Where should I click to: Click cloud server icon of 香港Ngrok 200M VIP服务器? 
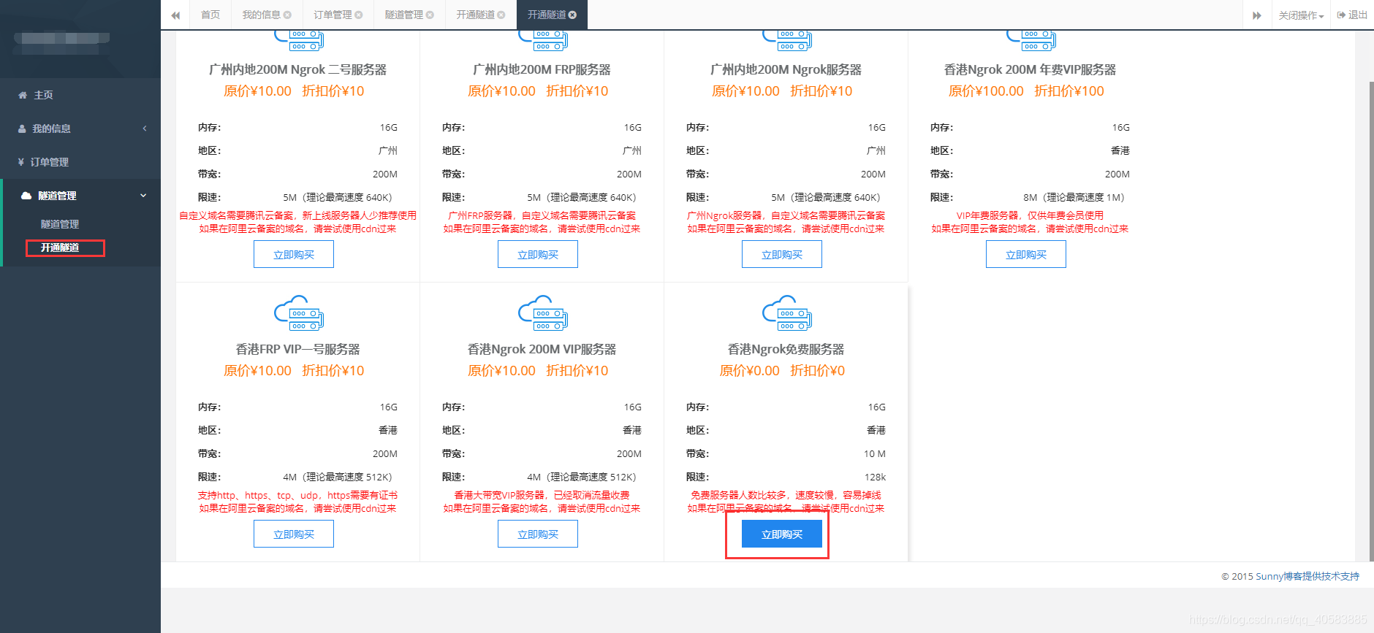pos(542,313)
